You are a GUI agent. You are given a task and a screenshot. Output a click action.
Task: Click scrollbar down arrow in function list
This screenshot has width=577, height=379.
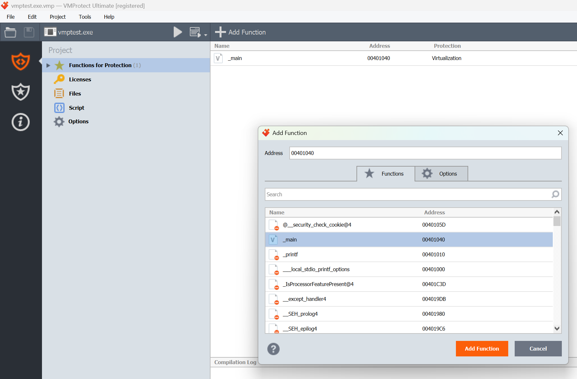click(x=557, y=329)
